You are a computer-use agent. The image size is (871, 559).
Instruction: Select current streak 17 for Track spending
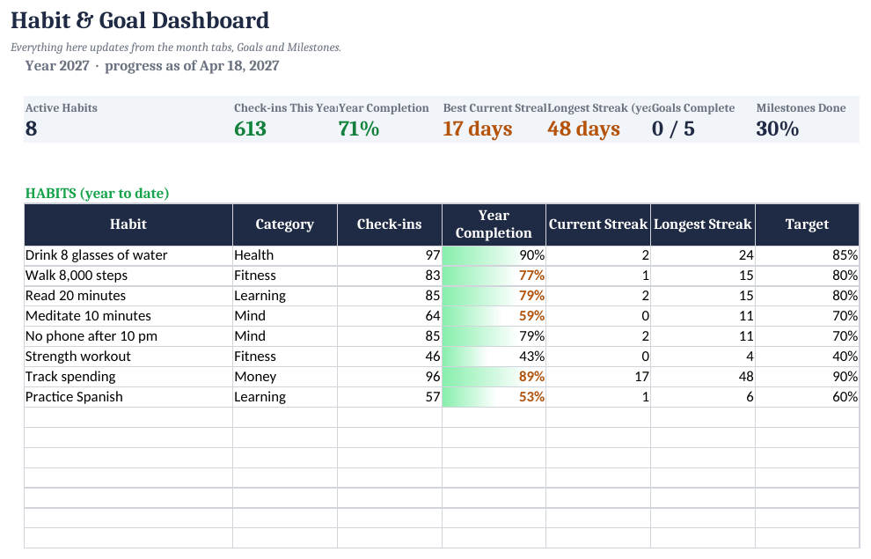[x=598, y=377]
